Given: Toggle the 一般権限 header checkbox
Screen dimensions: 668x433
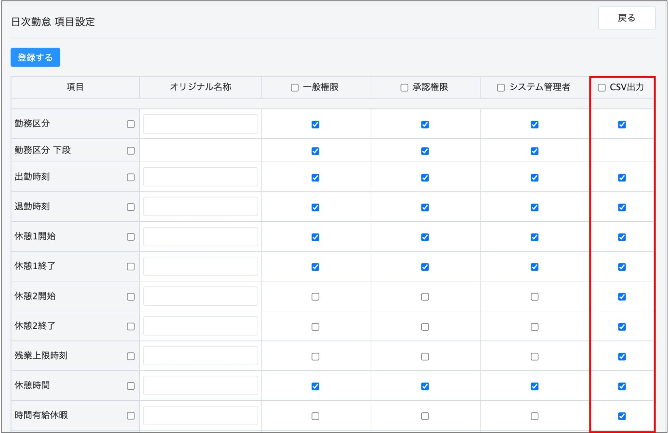Looking at the screenshot, I should click(295, 88).
